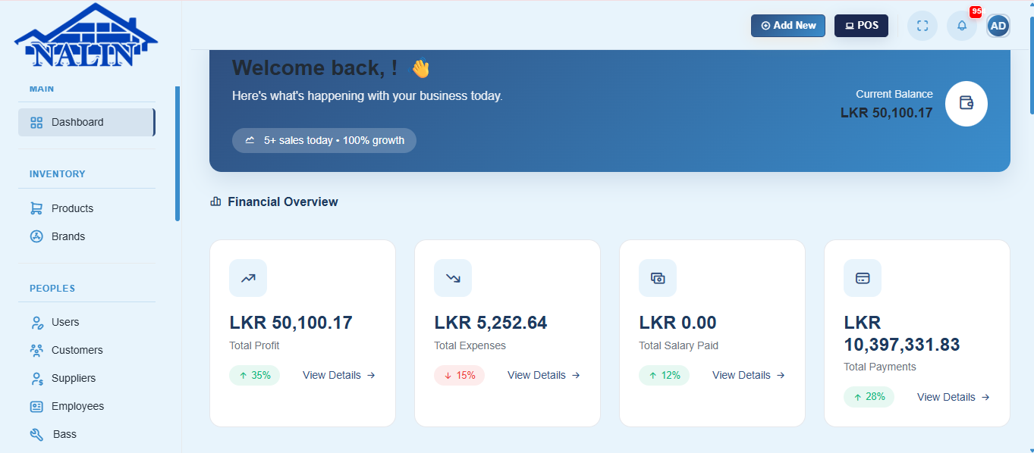Open the Users menu item

(86, 322)
